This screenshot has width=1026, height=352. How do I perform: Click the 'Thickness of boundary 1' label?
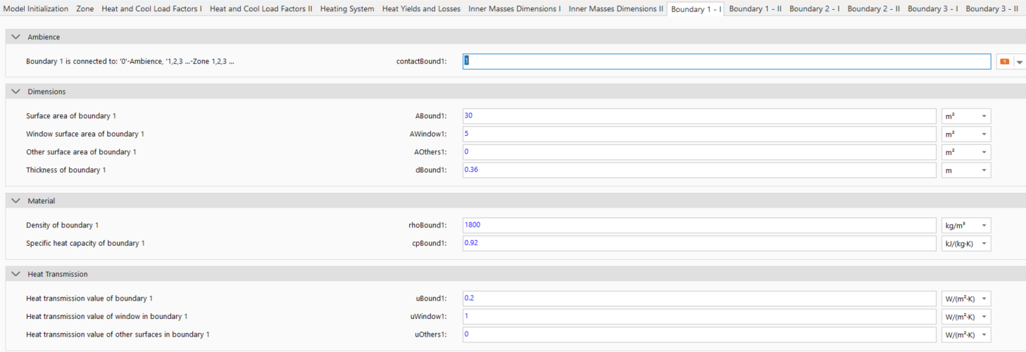point(66,170)
